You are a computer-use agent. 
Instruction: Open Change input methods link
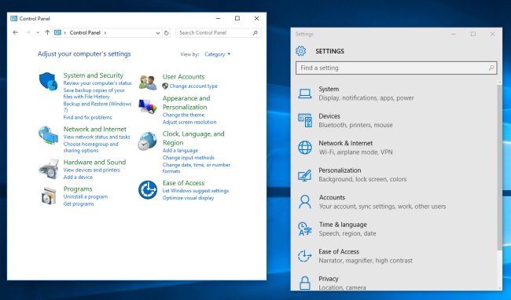click(x=189, y=158)
